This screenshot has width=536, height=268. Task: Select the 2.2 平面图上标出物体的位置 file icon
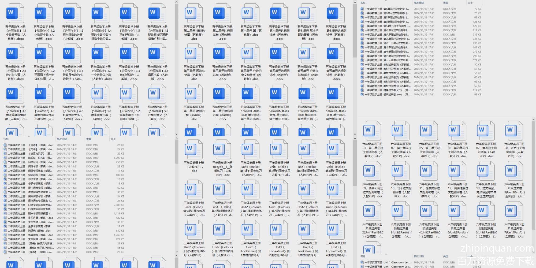pyautogui.click(x=44, y=54)
